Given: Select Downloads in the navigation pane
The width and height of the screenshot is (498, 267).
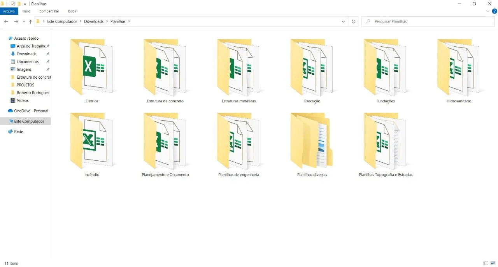Looking at the screenshot, I should click(x=26, y=54).
